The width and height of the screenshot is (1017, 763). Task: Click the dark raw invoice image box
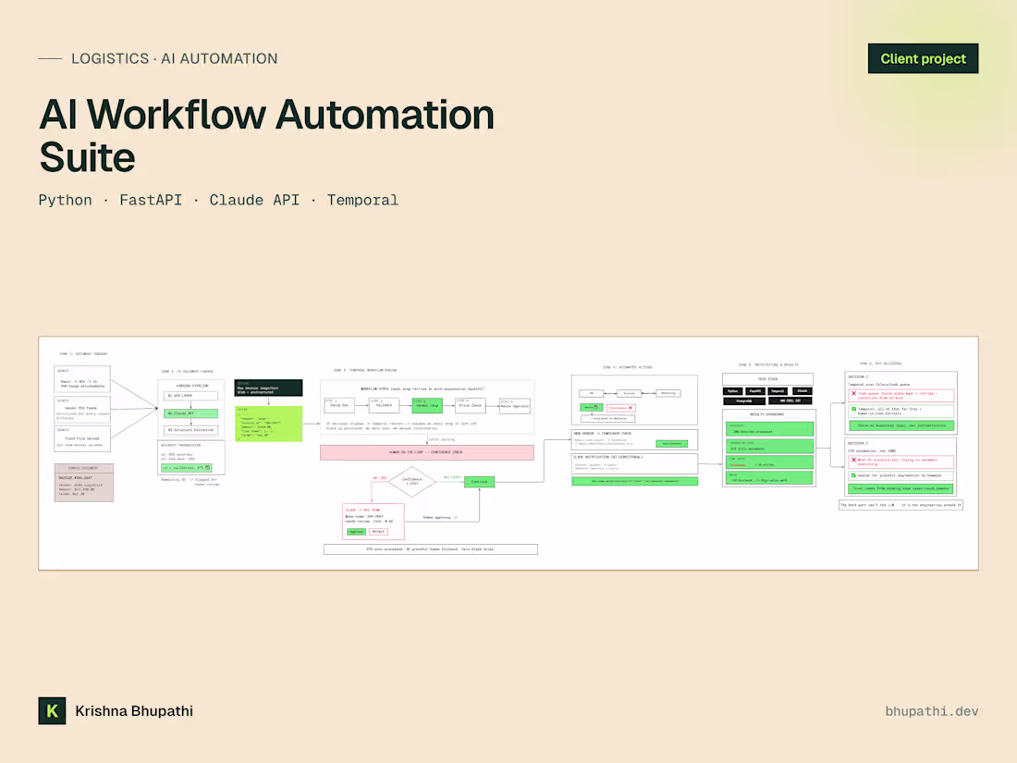point(268,388)
